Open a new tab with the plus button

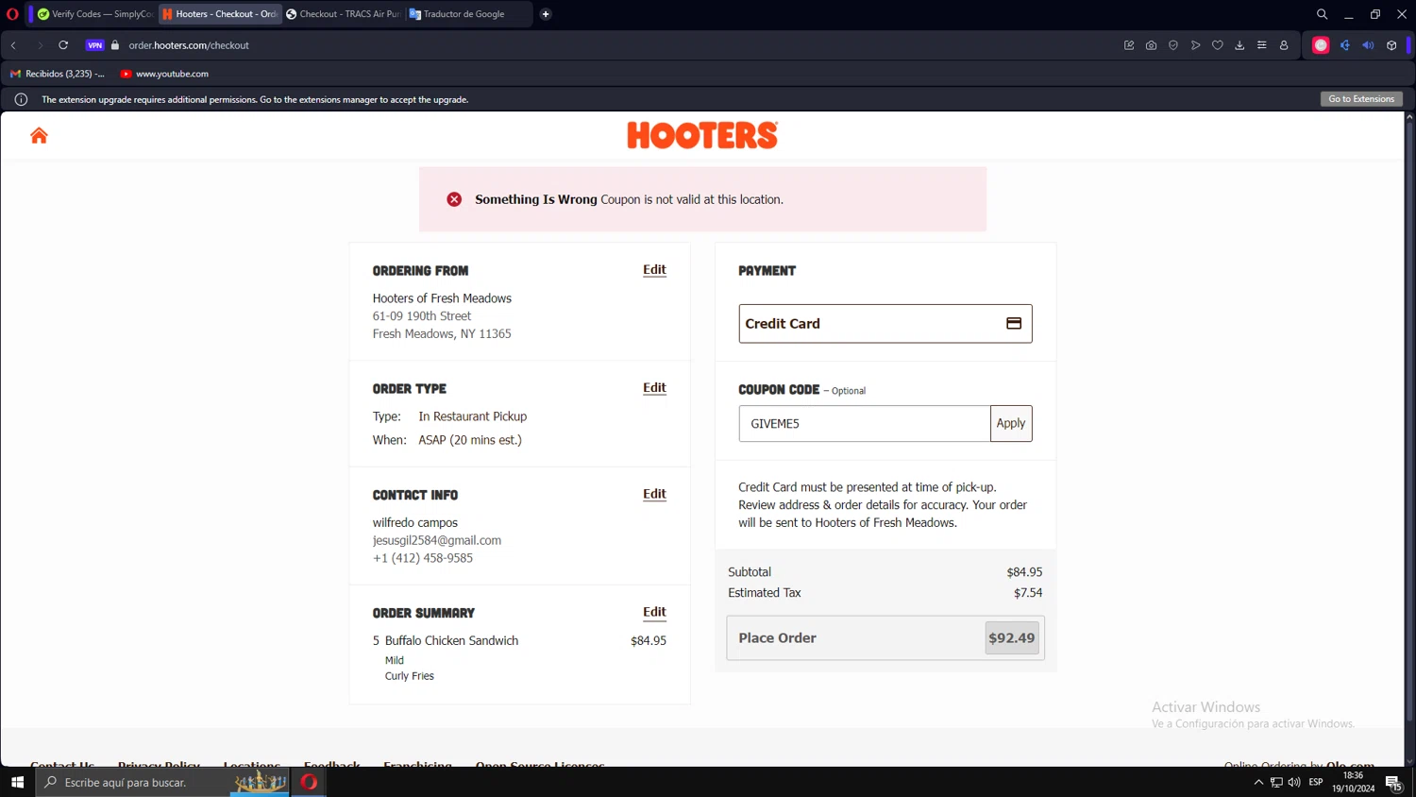click(546, 14)
